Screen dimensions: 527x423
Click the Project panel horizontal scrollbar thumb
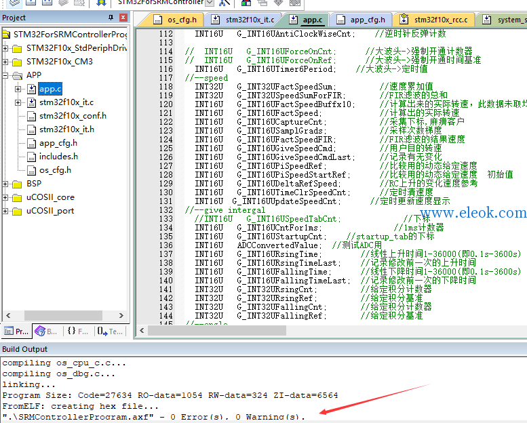63,315
